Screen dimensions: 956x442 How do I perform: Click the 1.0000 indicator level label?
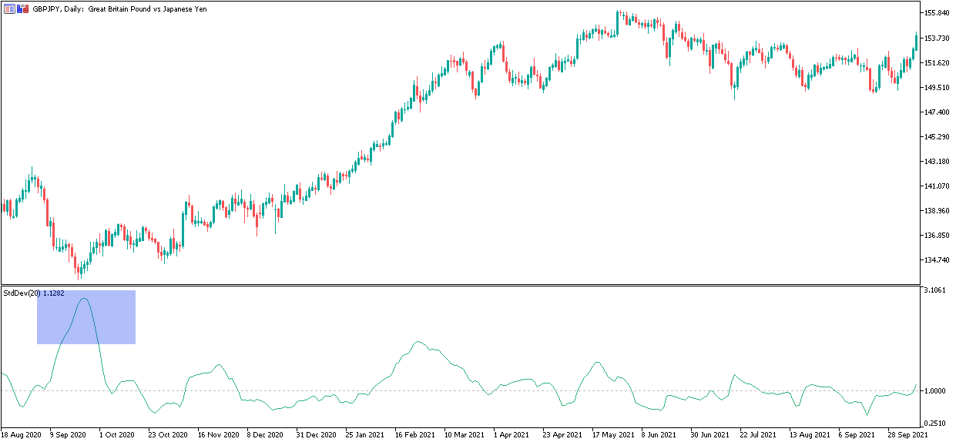pyautogui.click(x=936, y=391)
